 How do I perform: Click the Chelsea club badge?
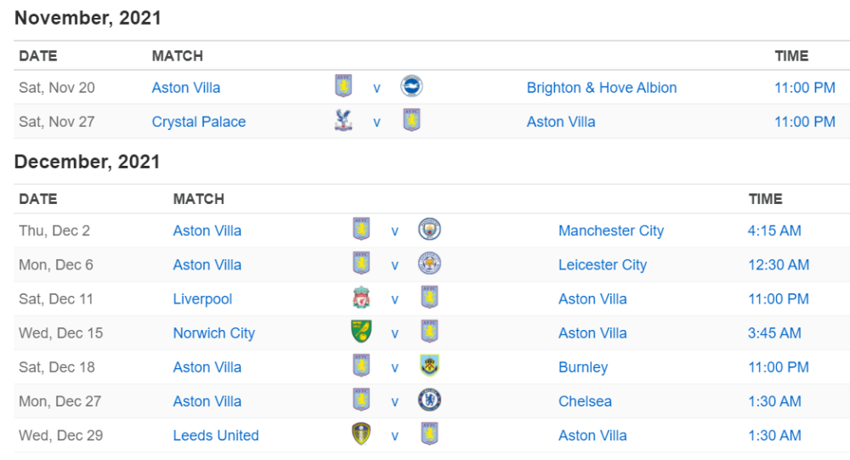coord(429,400)
